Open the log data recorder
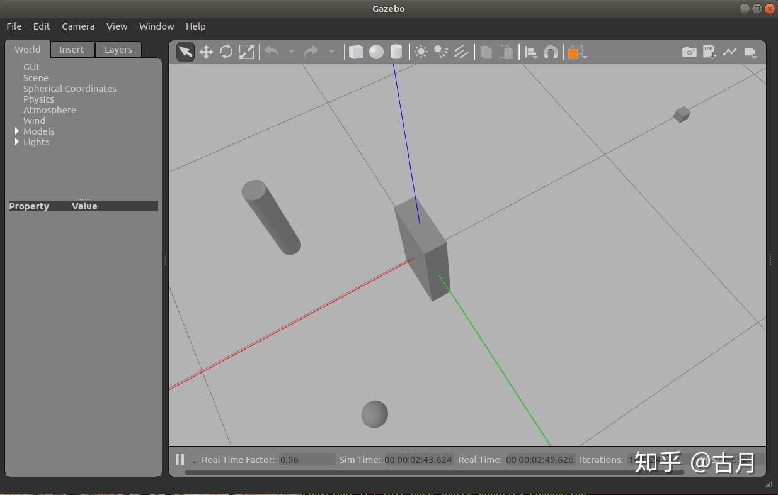The width and height of the screenshot is (778, 495). (x=709, y=52)
